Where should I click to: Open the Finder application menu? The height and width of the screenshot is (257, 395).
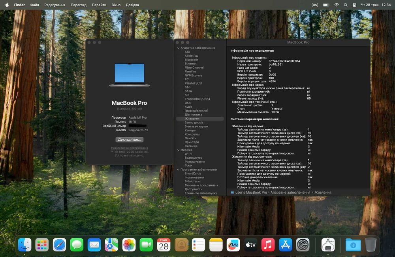(19, 5)
